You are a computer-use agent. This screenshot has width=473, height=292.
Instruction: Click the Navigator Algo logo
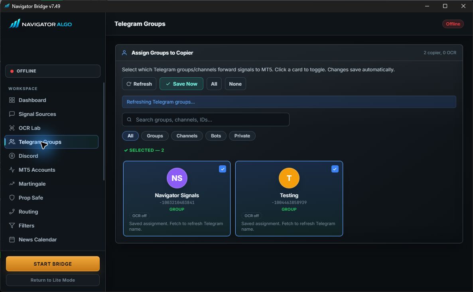click(40, 24)
